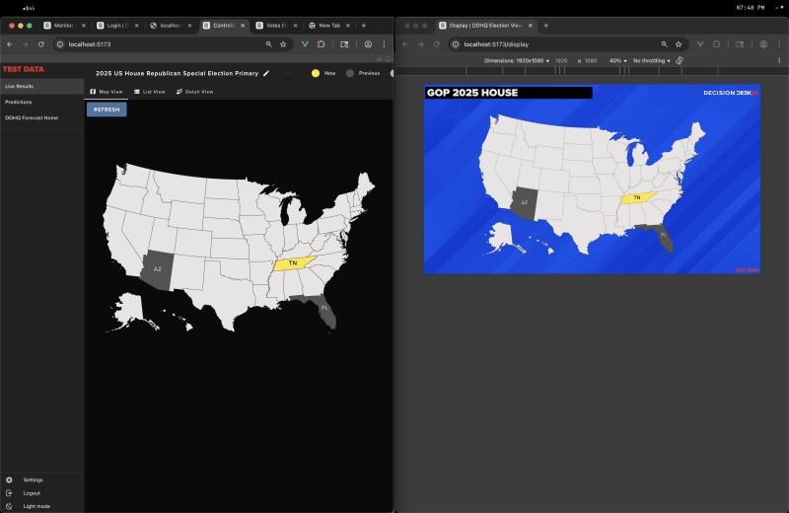Select Florida on the left map

tap(324, 310)
